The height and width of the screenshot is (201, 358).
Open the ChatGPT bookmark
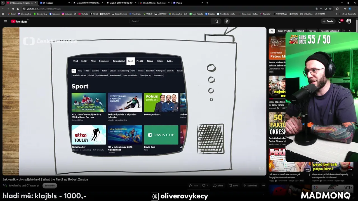[x=105, y=14]
